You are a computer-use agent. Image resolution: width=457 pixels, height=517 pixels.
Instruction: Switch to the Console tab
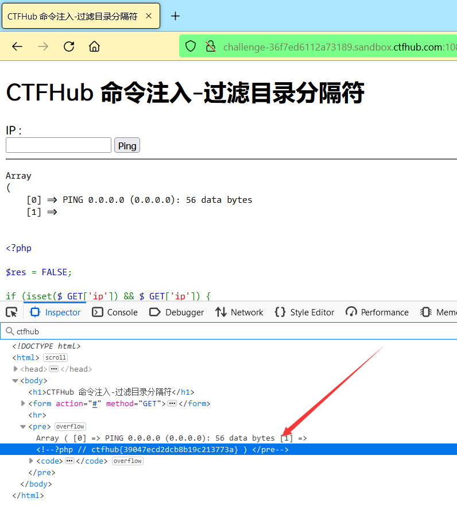click(x=115, y=312)
